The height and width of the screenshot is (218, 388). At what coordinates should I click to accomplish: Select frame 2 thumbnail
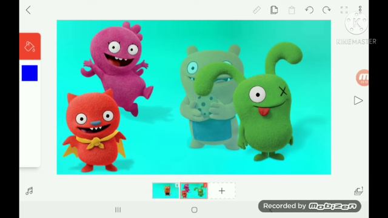tap(194, 191)
